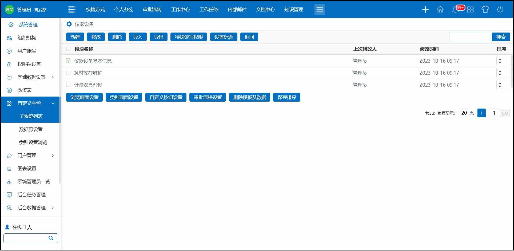Click the four-square apps grid icon
The width and height of the screenshot is (514, 251).
click(x=471, y=10)
